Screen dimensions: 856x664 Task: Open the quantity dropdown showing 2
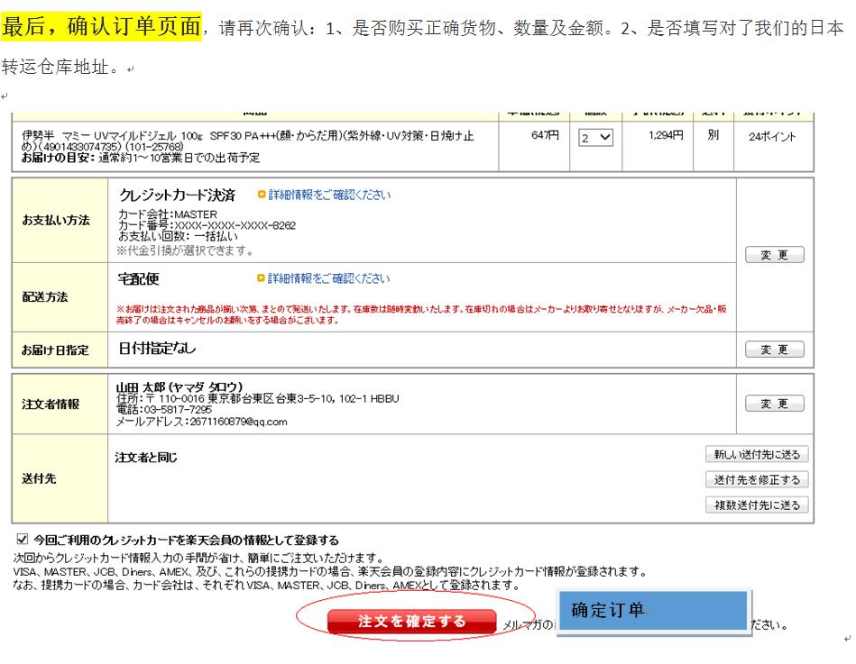(596, 138)
